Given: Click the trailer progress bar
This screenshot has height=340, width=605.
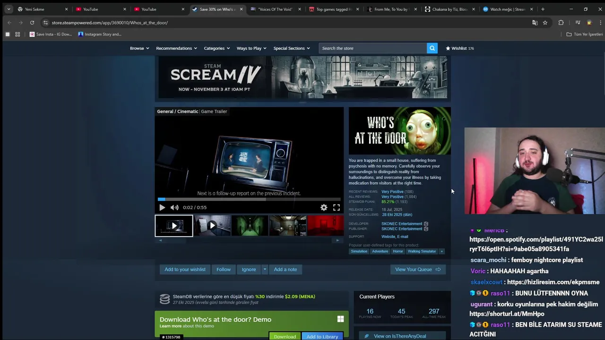Looking at the screenshot, I should click(249, 199).
